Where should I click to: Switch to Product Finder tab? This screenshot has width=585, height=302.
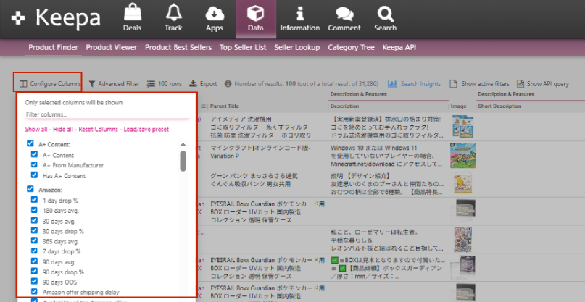(x=54, y=47)
